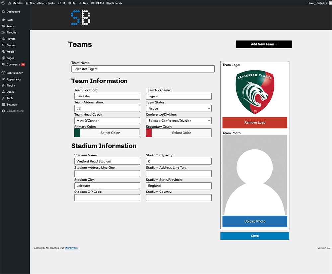Click the Players sidebar icon
The width and height of the screenshot is (332, 274).
click(3, 39)
